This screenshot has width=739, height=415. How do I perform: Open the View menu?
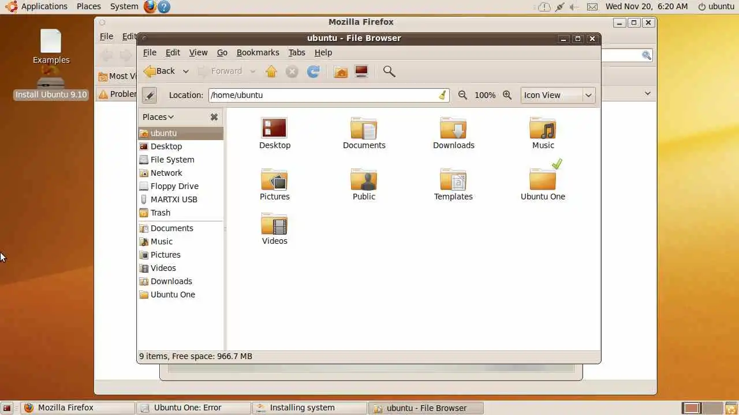click(x=198, y=52)
